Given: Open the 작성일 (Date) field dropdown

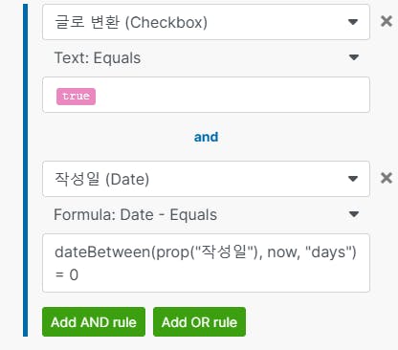Looking at the screenshot, I should coord(206,179).
